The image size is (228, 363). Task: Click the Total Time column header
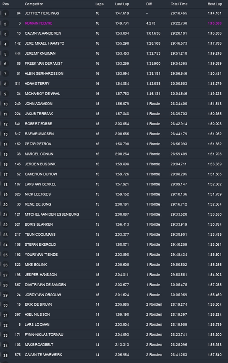[179, 4]
